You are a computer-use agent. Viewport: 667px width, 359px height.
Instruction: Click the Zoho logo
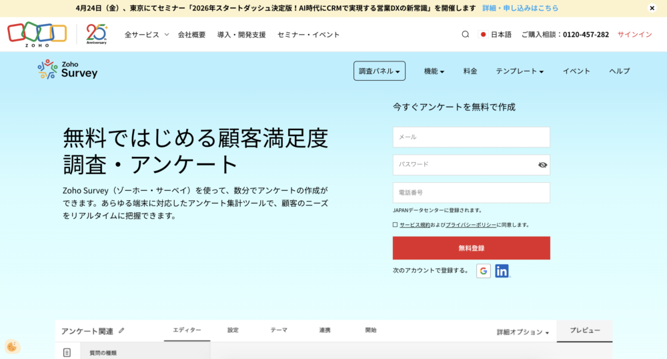37,34
